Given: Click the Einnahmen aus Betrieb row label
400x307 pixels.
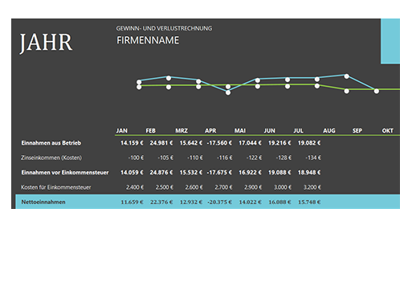Looking at the screenshot, I should 51,143.
